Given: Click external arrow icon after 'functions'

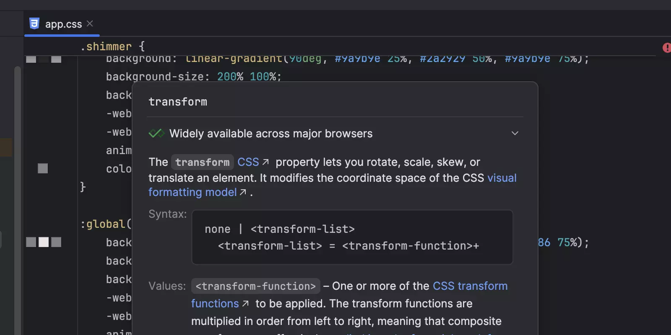Looking at the screenshot, I should (246, 304).
